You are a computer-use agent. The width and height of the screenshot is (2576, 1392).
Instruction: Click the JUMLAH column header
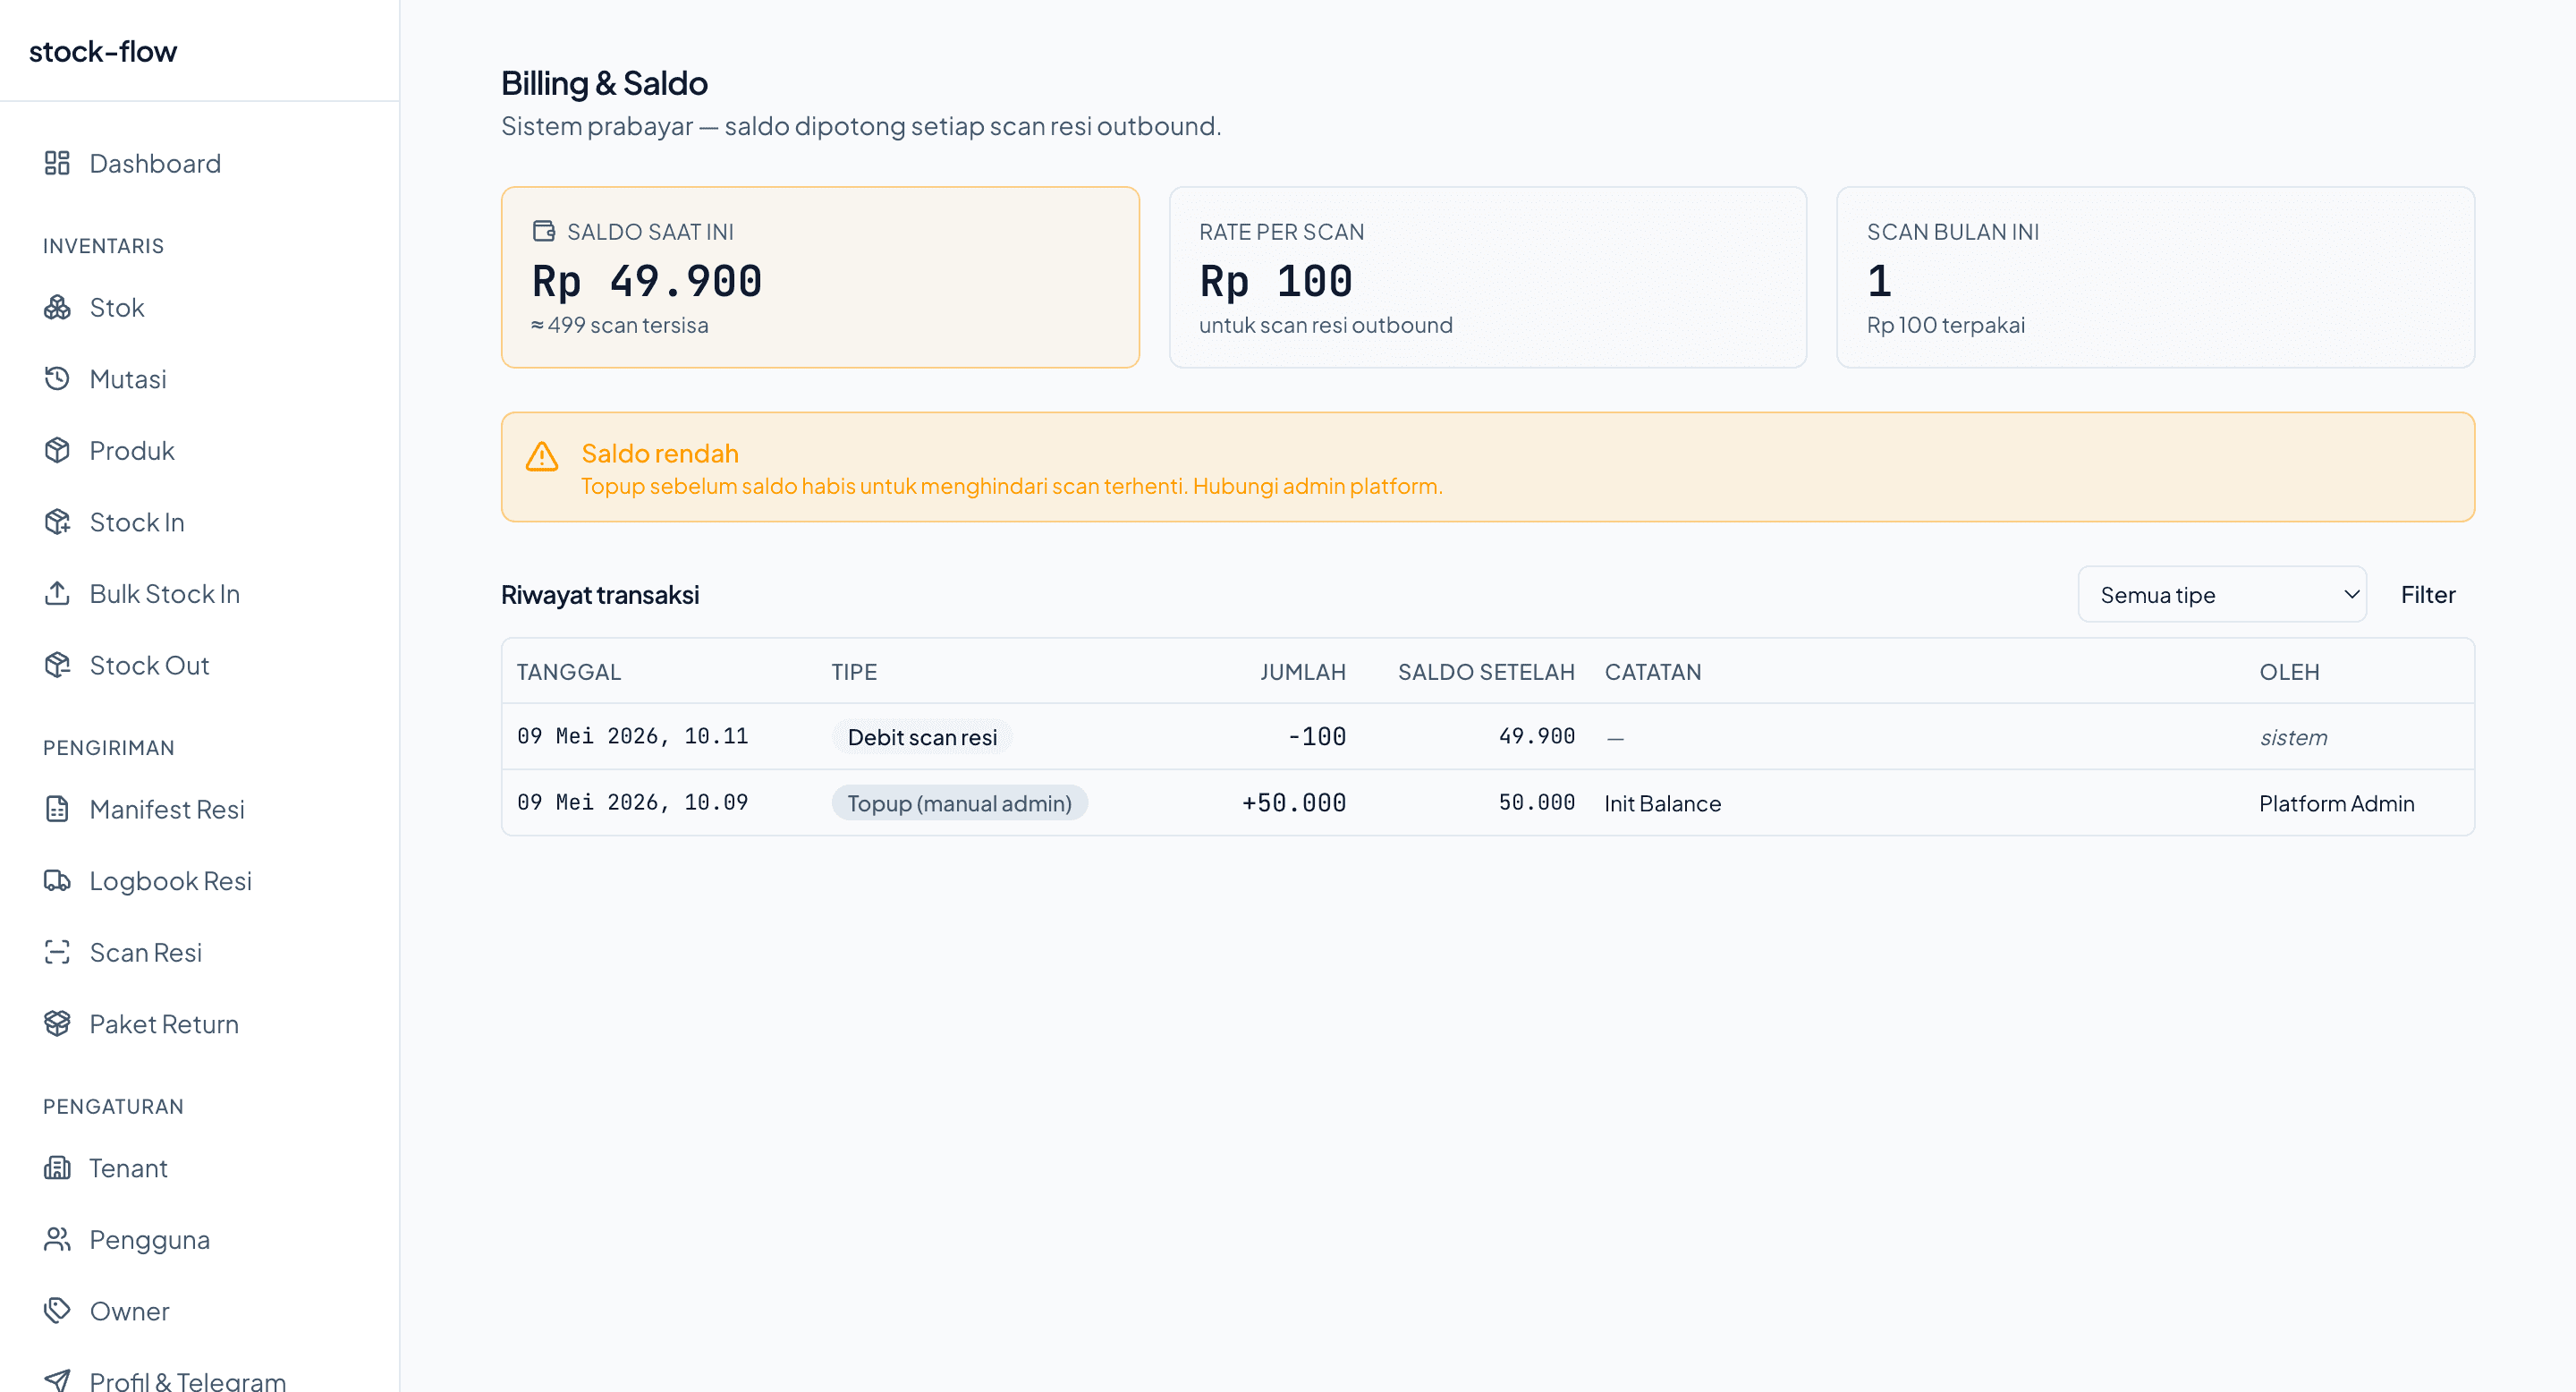1302,671
